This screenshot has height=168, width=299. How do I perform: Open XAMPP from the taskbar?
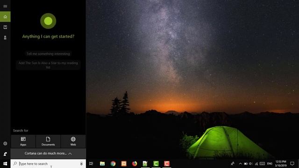pos(124,164)
